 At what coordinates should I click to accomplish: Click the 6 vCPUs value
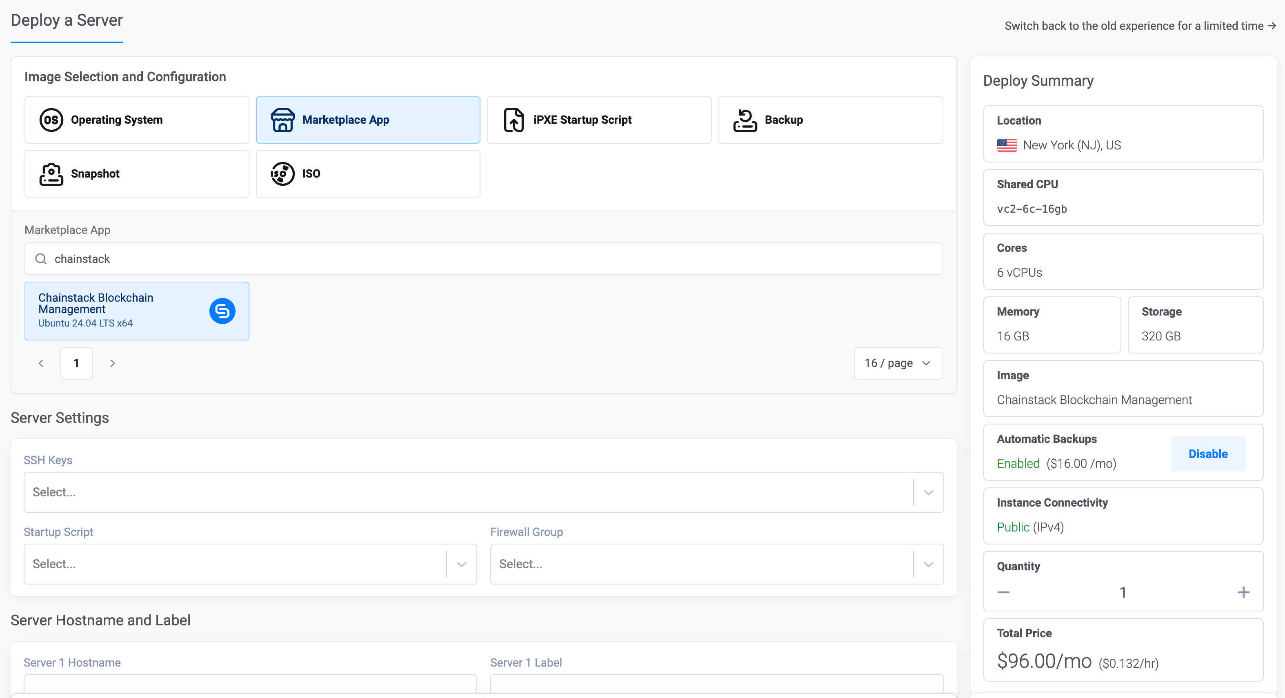[1019, 273]
